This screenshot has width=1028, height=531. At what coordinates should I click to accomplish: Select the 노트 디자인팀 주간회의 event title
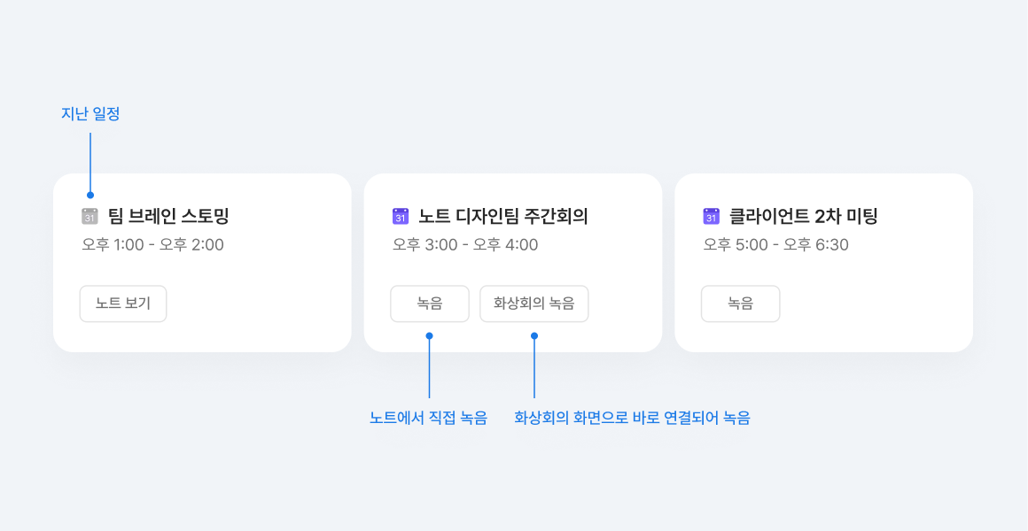(x=492, y=215)
